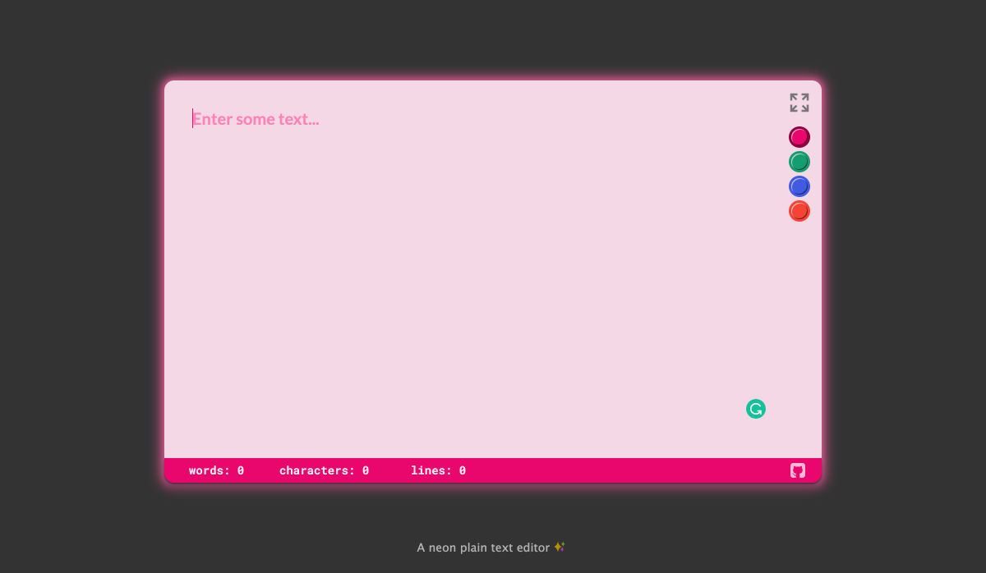Click the sparkle emoji in the footer
986x573 pixels.
(x=560, y=547)
